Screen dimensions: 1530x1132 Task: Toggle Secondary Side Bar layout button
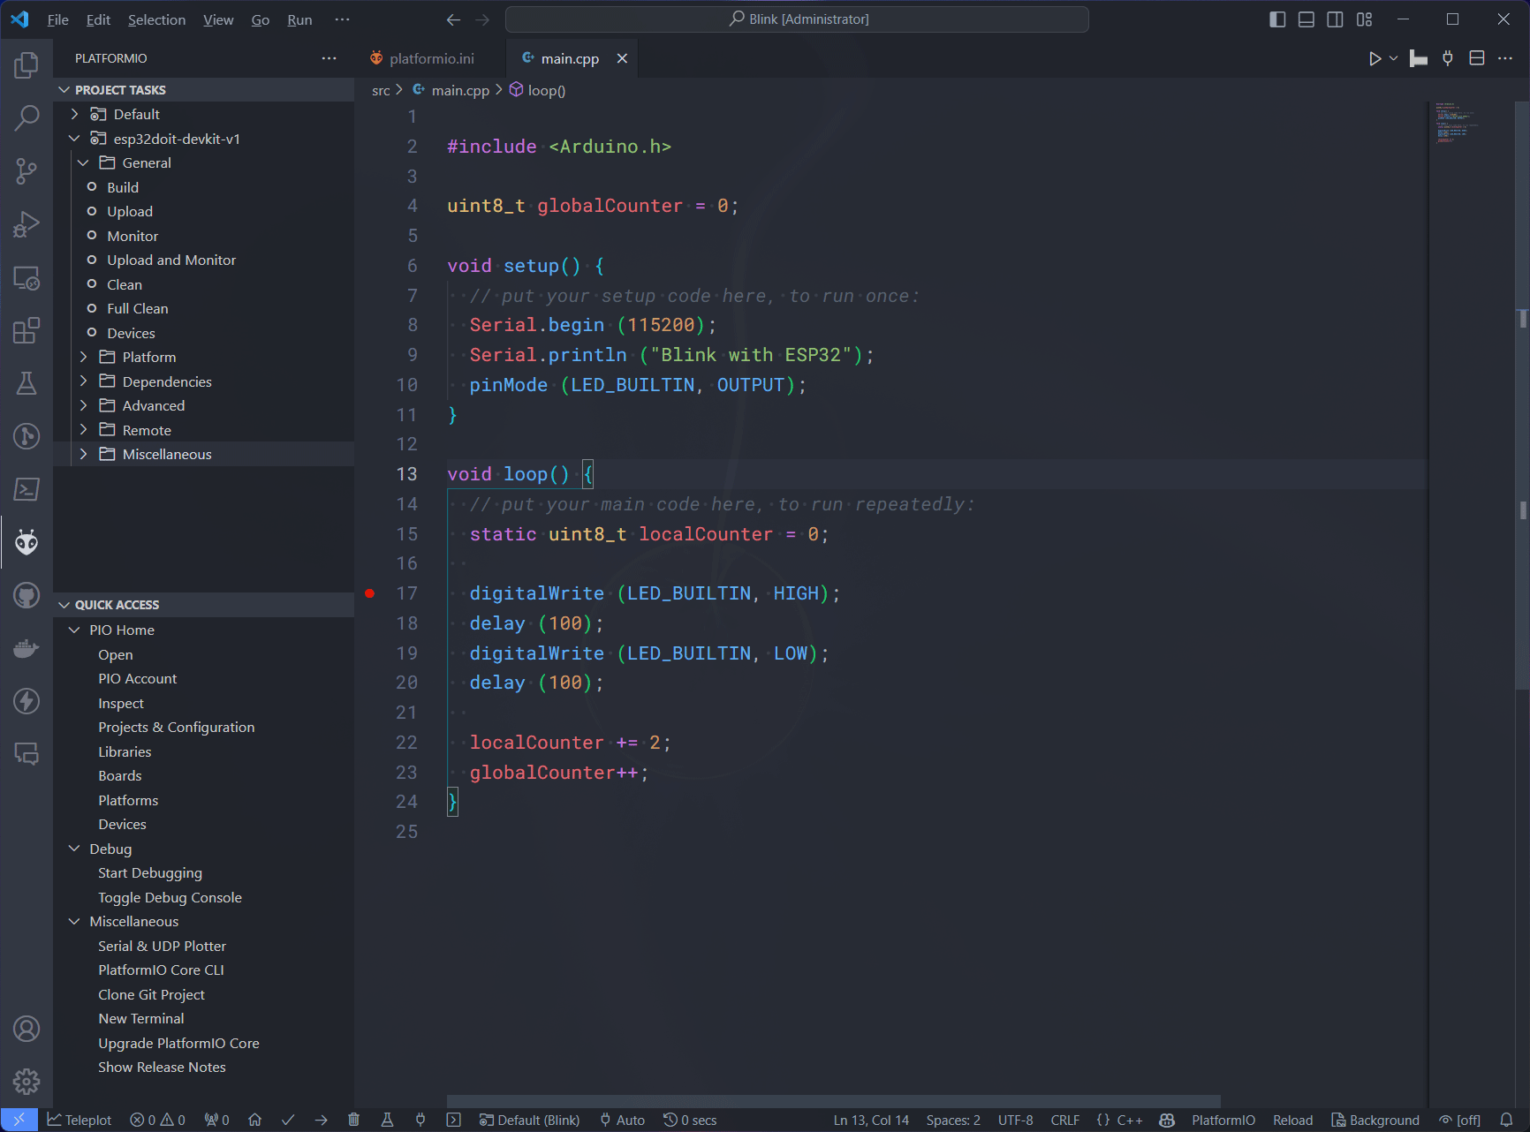(1336, 19)
